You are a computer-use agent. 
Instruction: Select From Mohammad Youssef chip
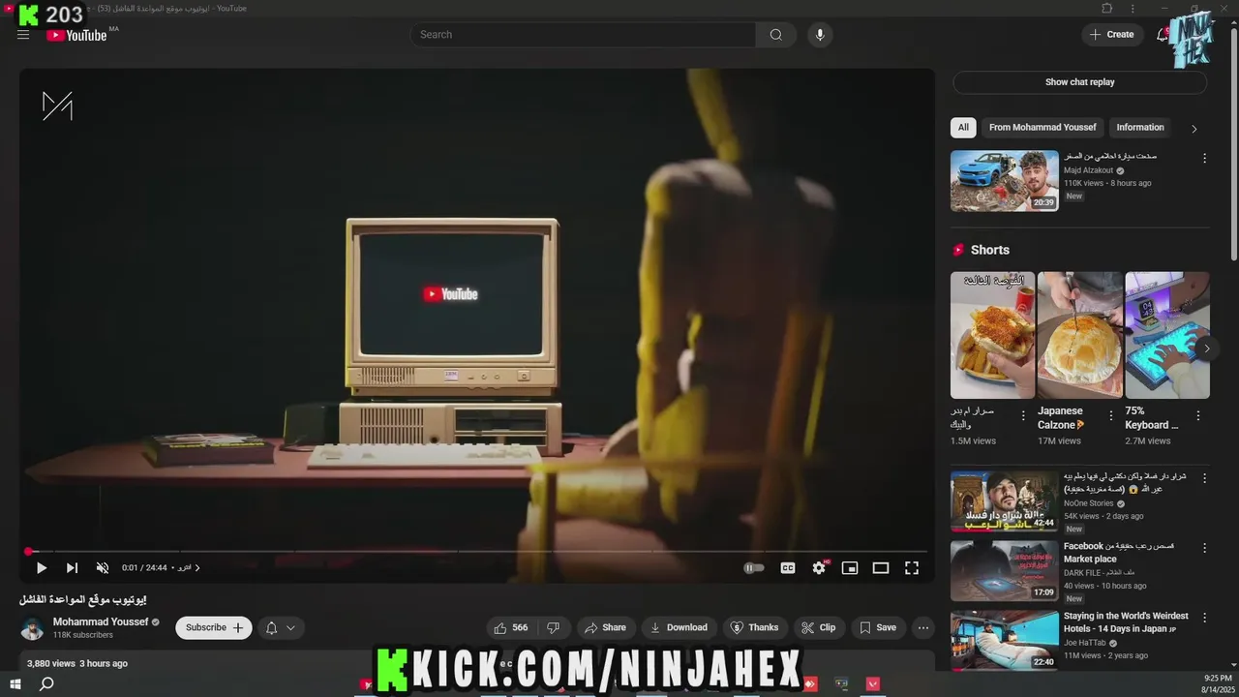tap(1043, 127)
